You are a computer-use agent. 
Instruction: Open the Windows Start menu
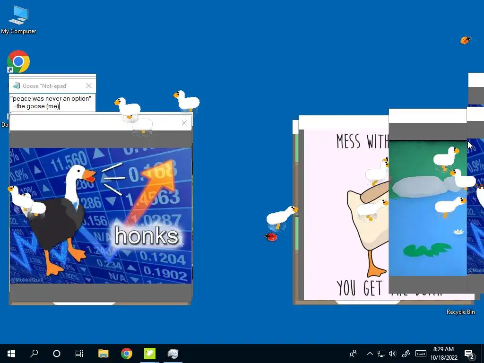tap(11, 354)
